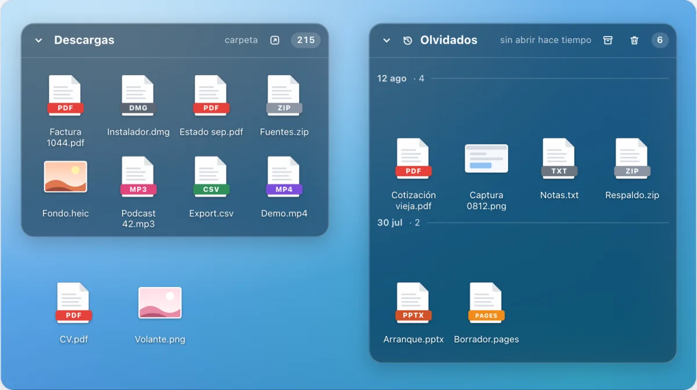
Task: Click the history clock icon beside Olvidados
Action: (x=408, y=41)
